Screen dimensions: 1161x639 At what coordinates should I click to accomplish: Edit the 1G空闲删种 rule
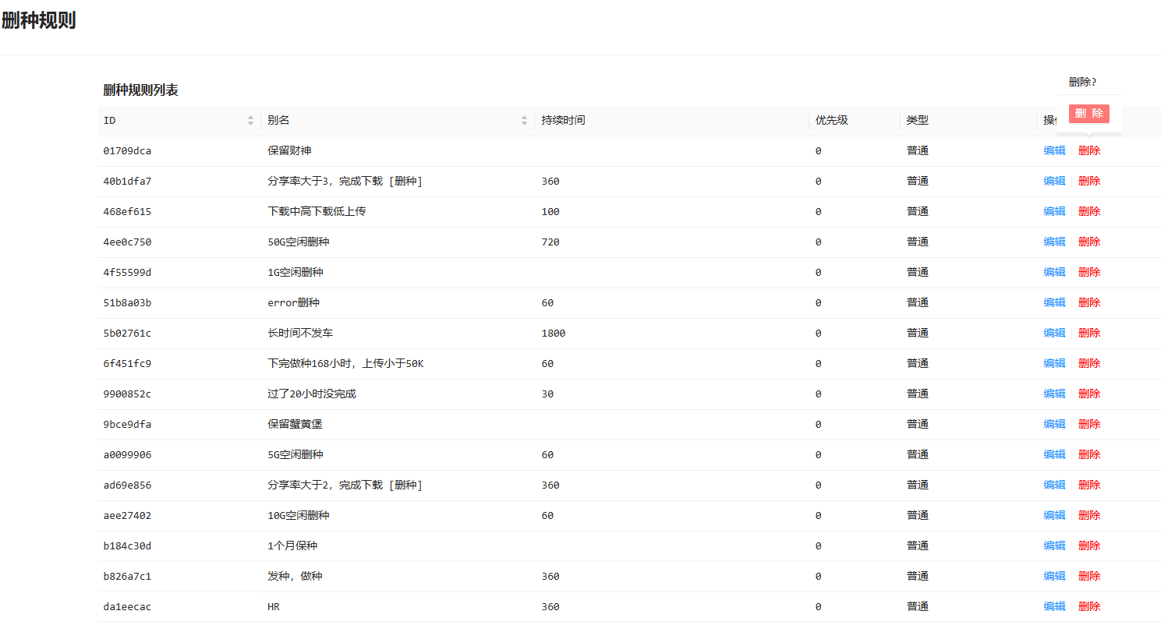tap(1054, 273)
